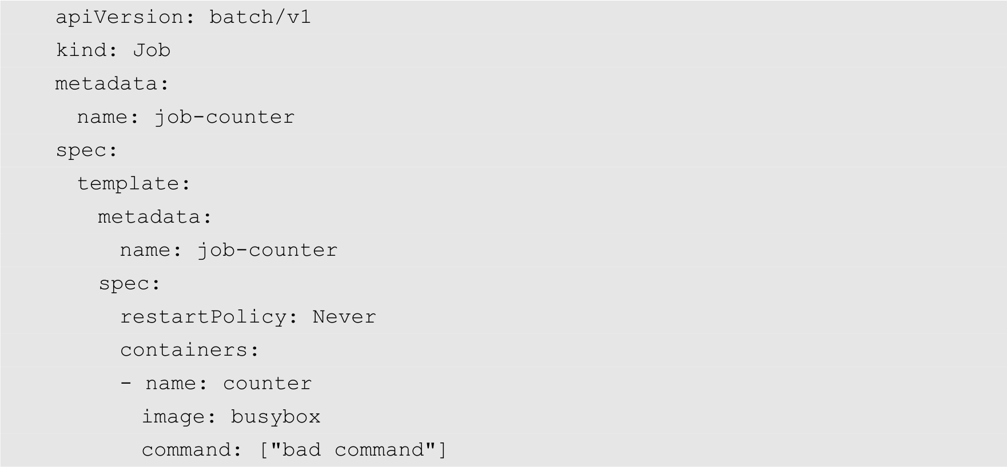Click the "busybox" image value
1007x467 pixels.
click(x=276, y=417)
